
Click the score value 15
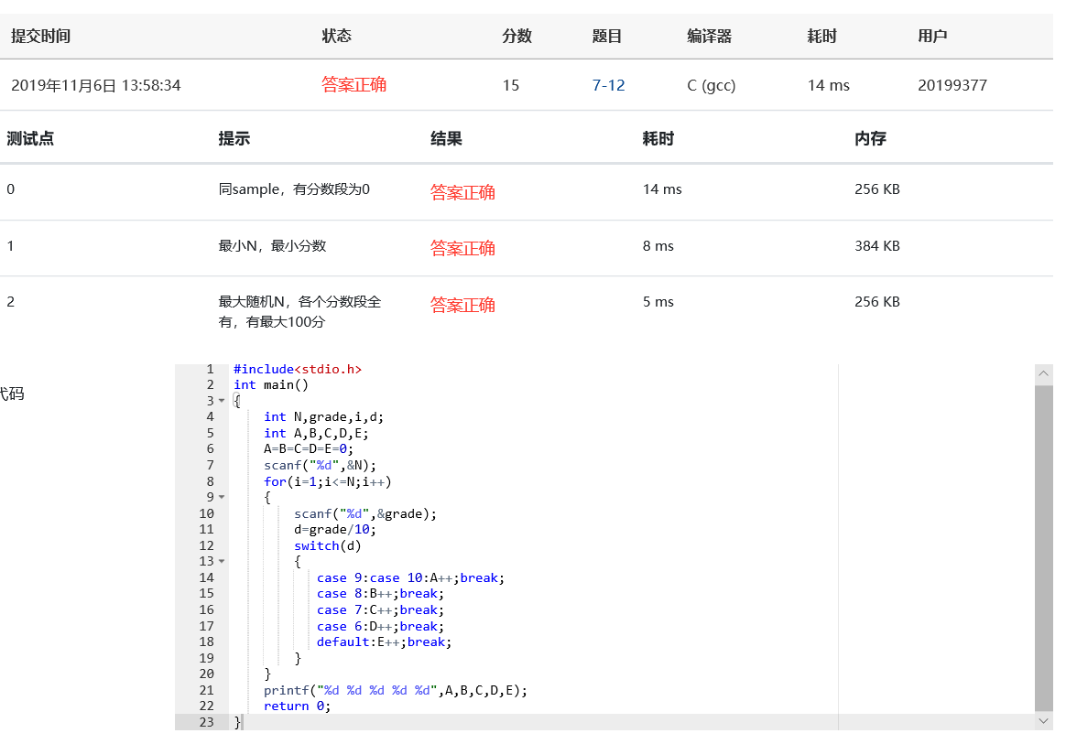coord(511,85)
